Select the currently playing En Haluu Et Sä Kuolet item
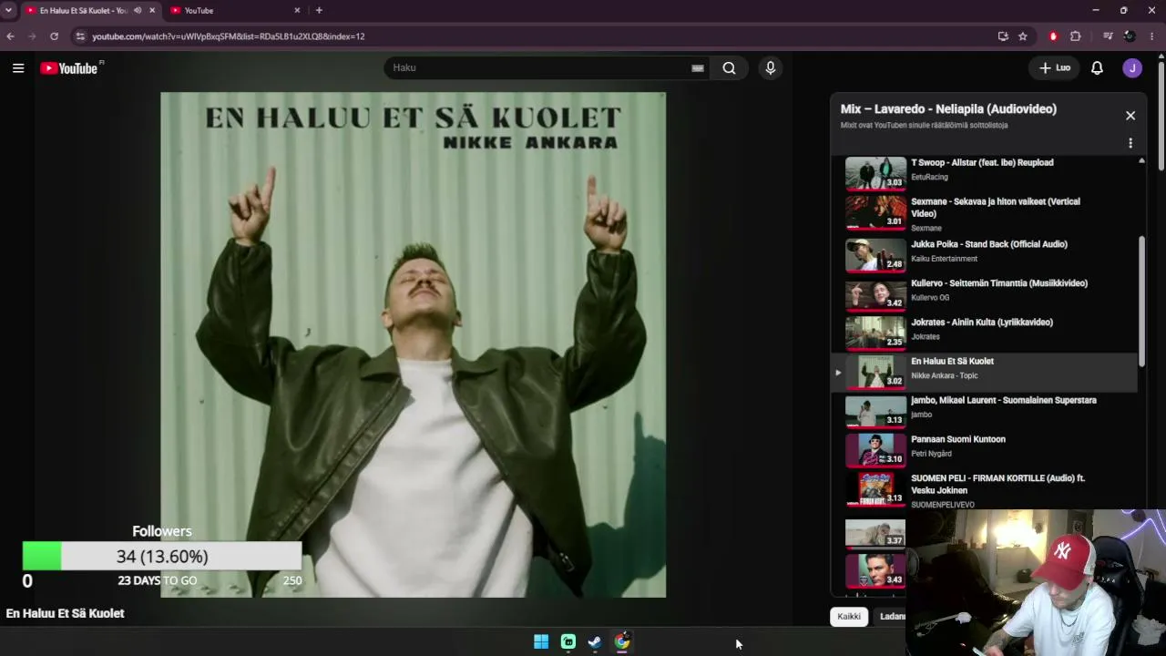Screen dimensions: 1166x656 tap(984, 372)
